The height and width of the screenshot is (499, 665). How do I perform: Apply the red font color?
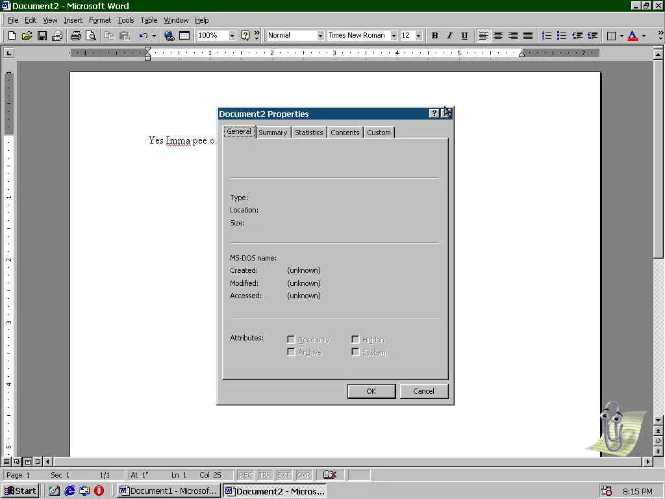[633, 36]
